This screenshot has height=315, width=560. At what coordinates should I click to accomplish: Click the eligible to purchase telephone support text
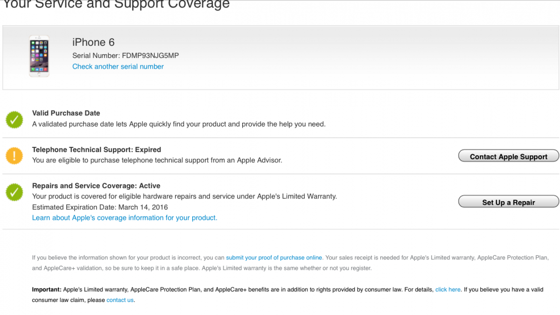click(157, 160)
